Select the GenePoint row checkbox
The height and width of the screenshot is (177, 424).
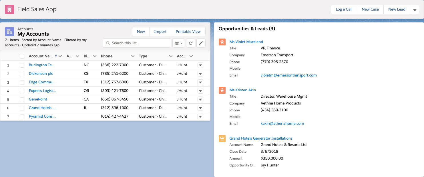pyautogui.click(x=22, y=99)
